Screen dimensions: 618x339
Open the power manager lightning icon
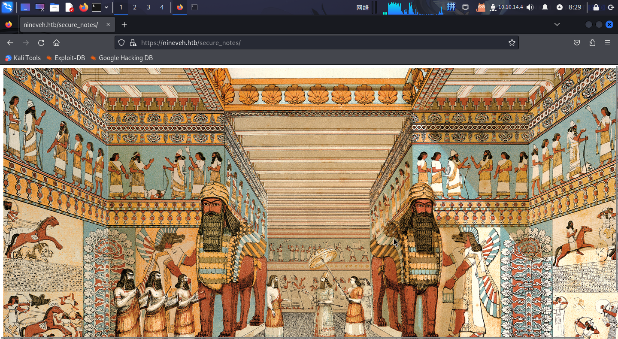point(560,7)
